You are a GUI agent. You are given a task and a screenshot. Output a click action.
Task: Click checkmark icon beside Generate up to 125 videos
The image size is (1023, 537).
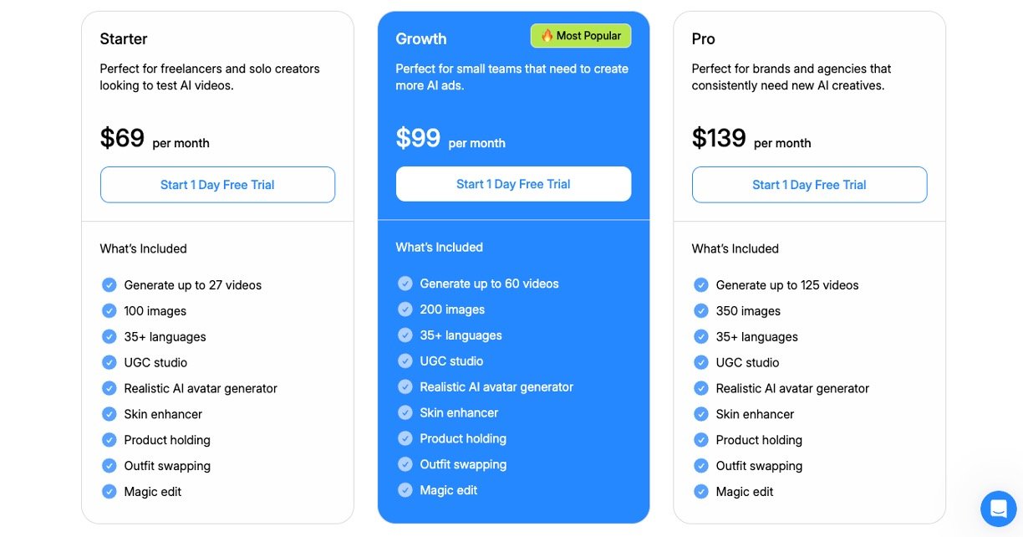point(701,285)
